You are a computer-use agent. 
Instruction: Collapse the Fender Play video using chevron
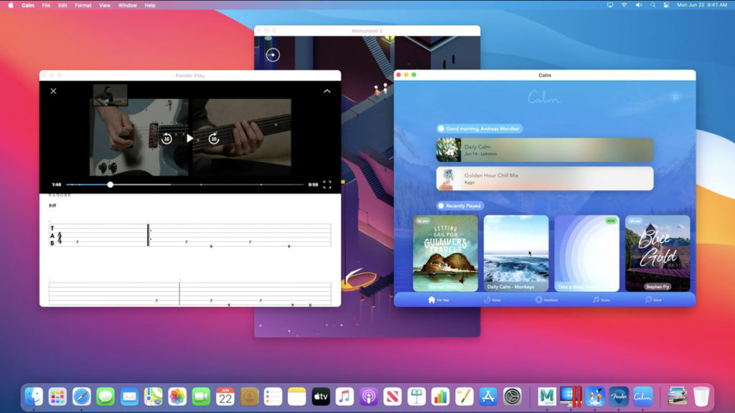pyautogui.click(x=327, y=91)
